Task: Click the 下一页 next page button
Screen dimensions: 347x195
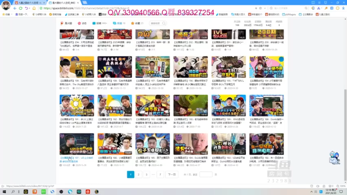Action: 172,174
